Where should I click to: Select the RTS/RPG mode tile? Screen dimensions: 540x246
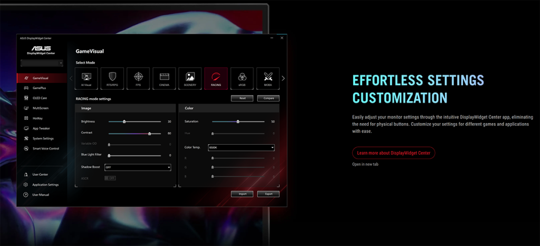pos(112,79)
